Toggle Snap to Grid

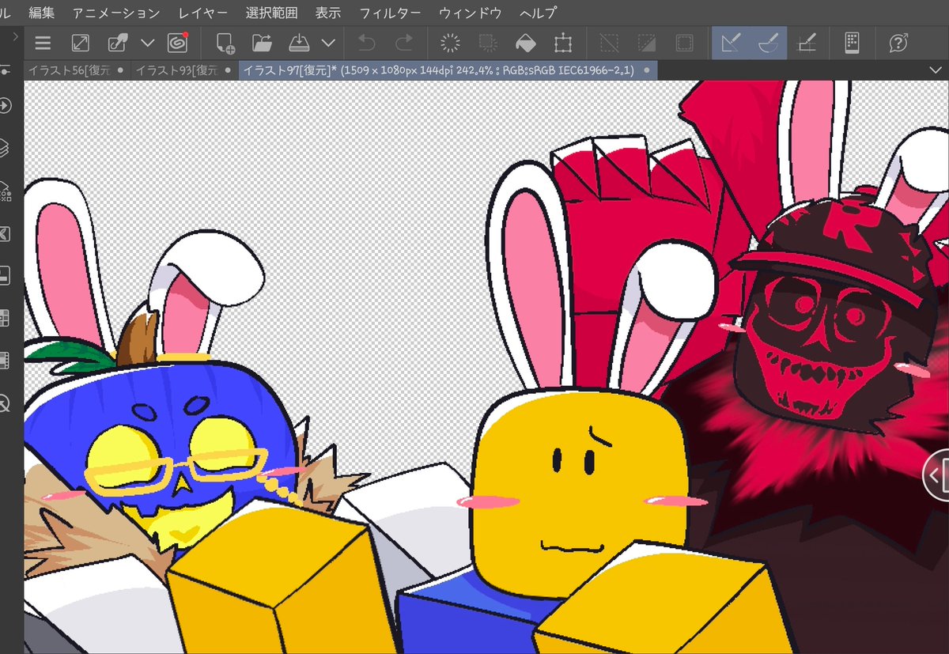tap(806, 43)
